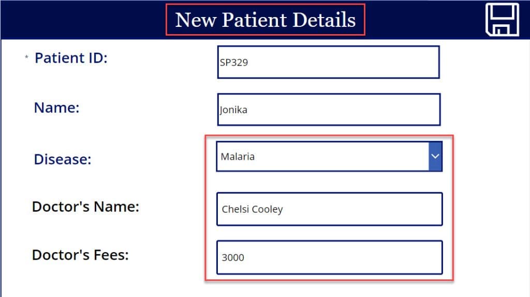Screen dimensions: 530x297
Task: Click the 3000 fee value
Action: [233, 258]
